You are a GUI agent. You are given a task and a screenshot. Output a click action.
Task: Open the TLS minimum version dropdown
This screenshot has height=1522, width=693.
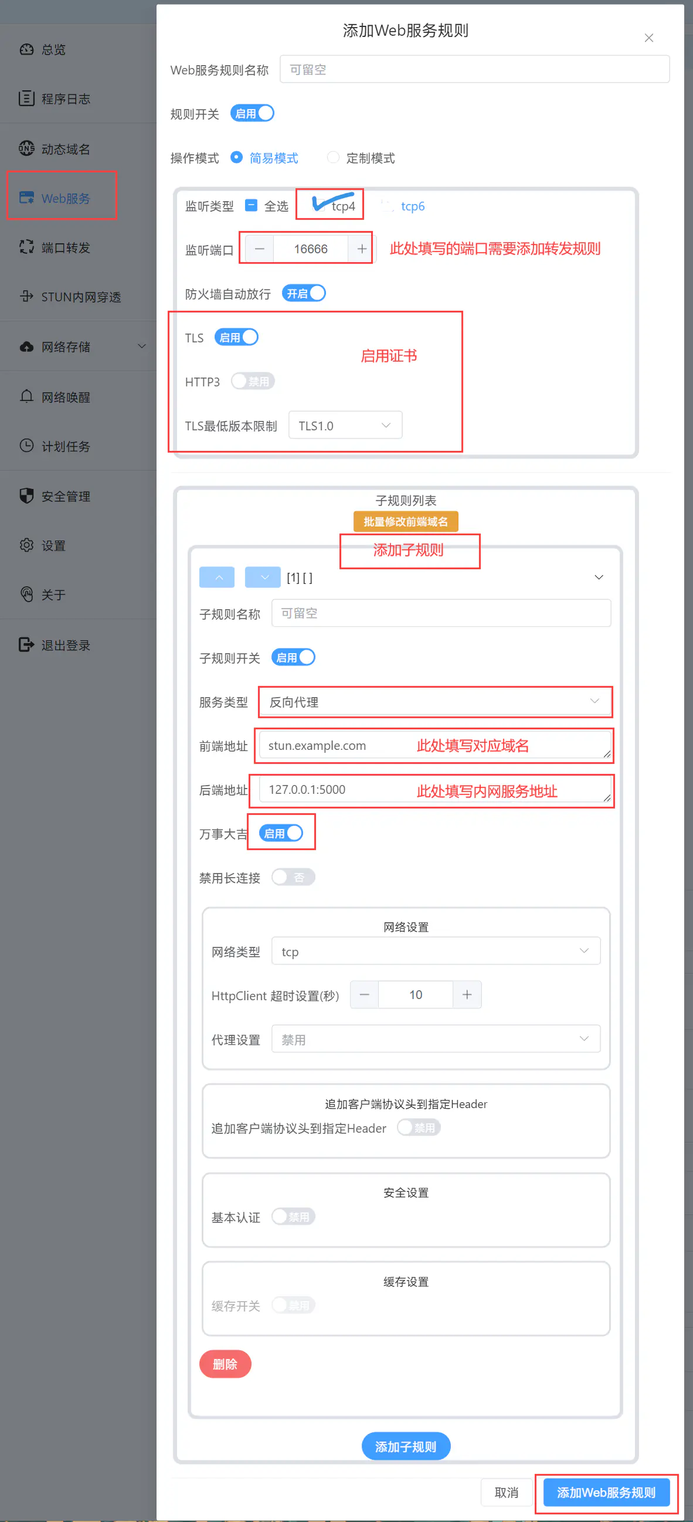345,426
